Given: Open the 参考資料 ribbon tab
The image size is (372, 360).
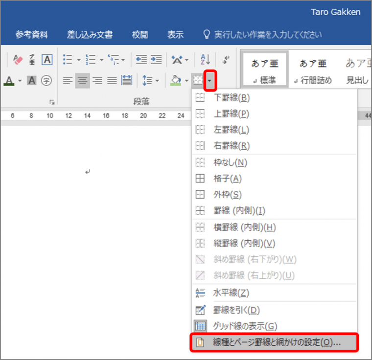Looking at the screenshot, I should pyautogui.click(x=31, y=35).
